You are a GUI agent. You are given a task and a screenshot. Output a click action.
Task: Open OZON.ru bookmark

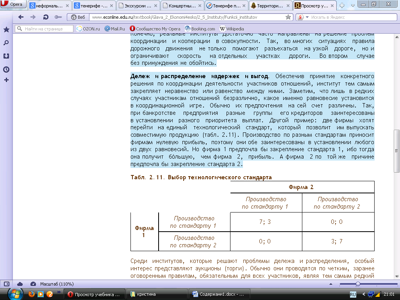(88, 29)
